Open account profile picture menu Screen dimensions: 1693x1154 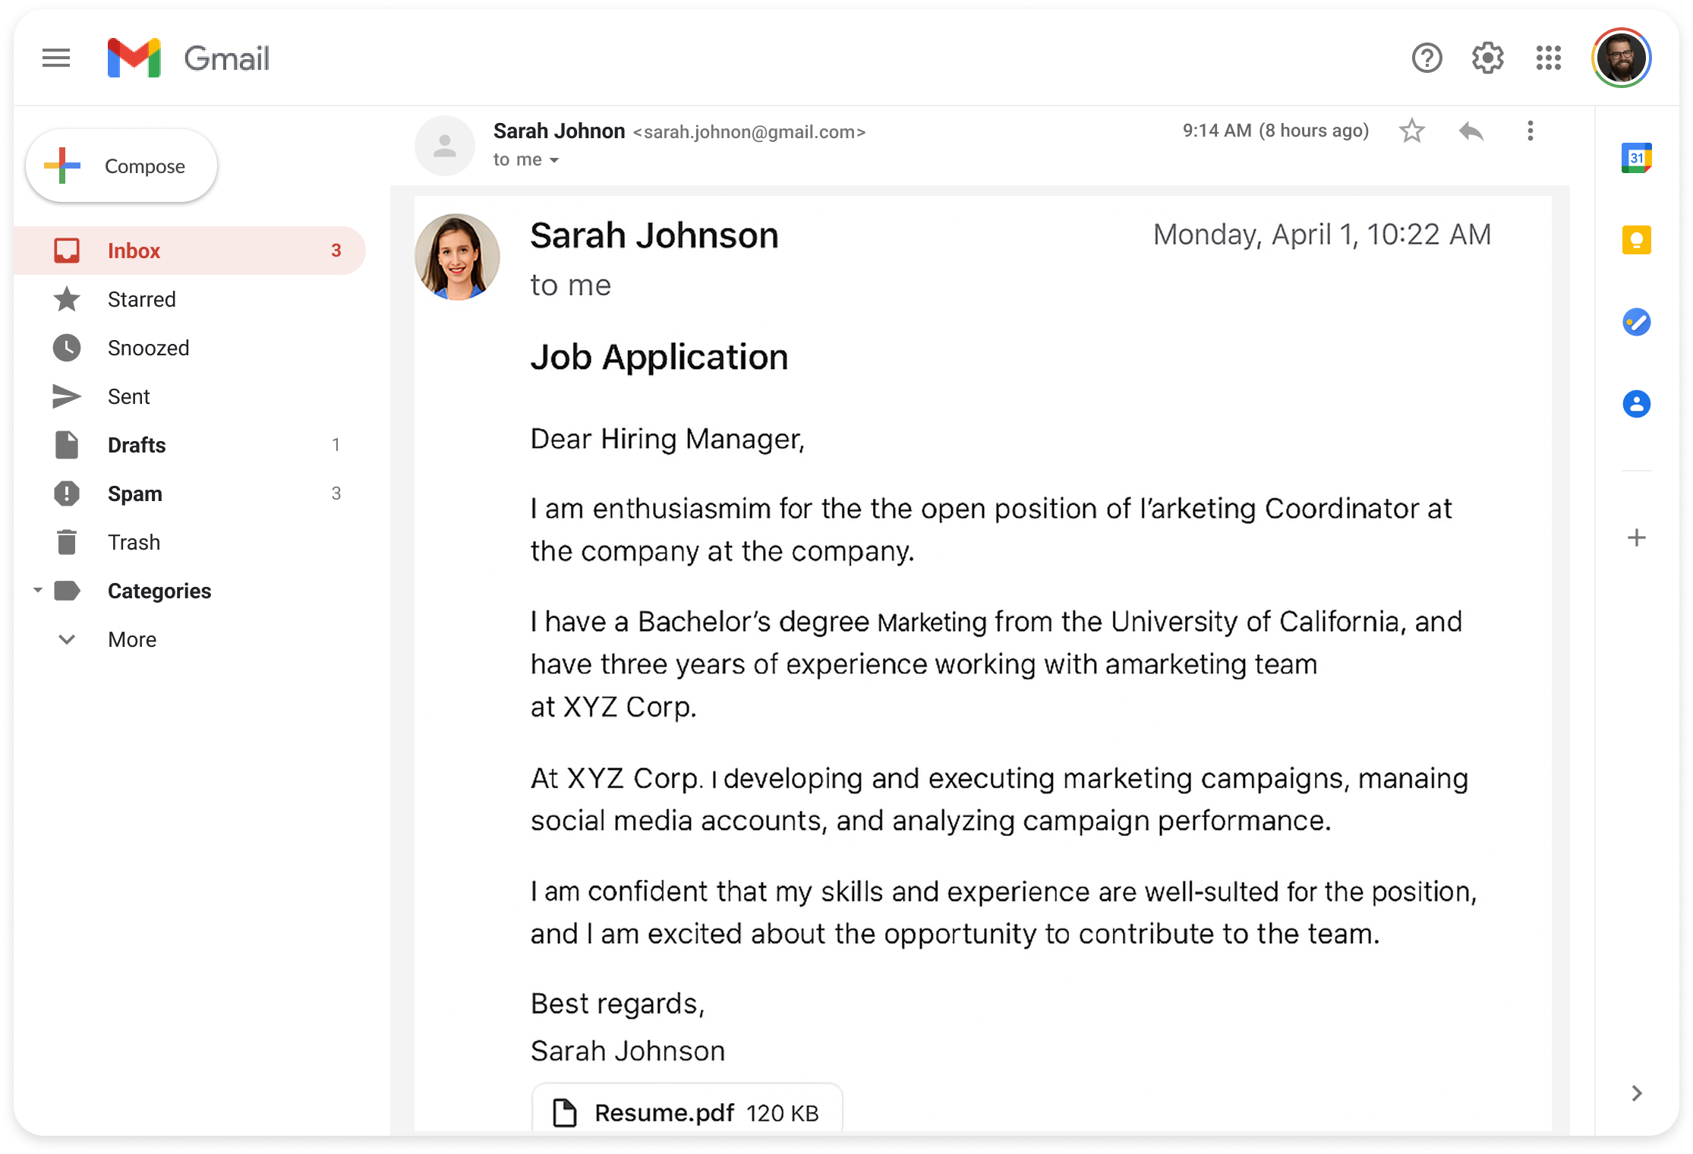pos(1622,58)
